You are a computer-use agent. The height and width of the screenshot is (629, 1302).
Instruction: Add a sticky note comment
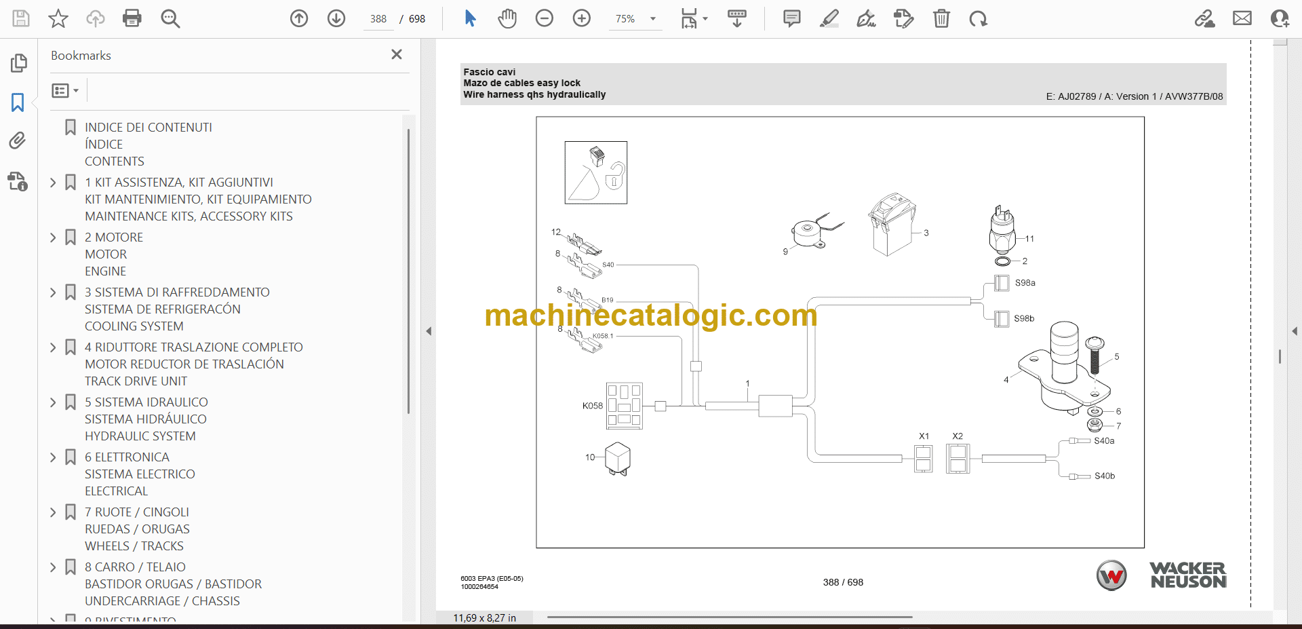791,18
